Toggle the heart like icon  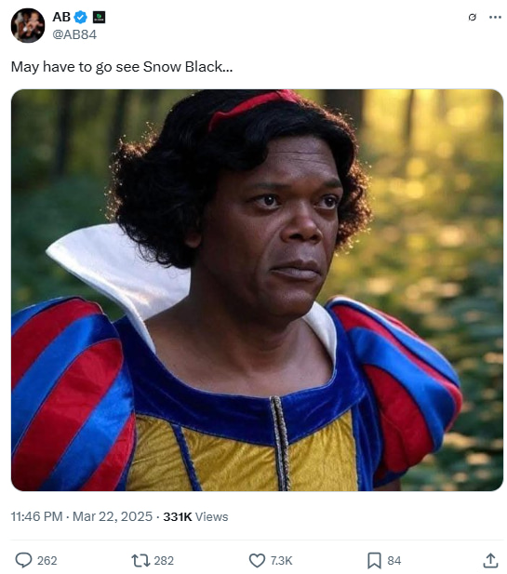[x=257, y=560]
